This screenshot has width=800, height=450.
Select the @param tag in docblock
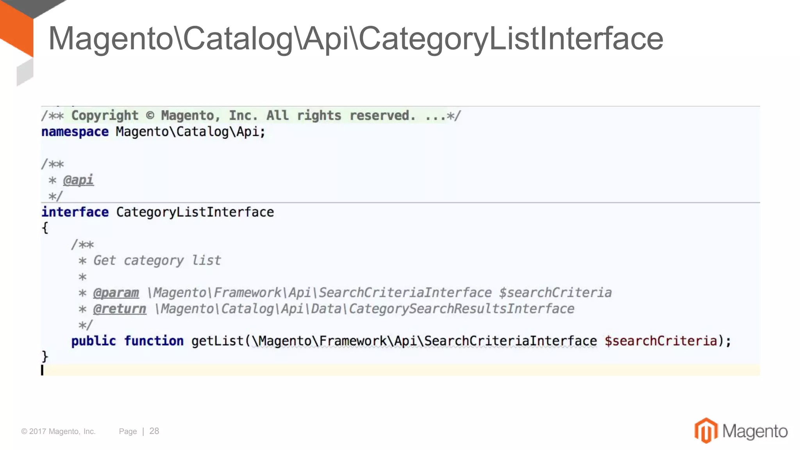point(116,293)
